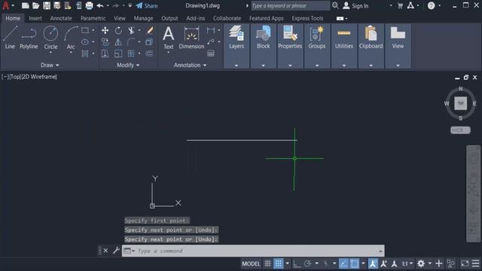Switch to the View ribbon tab
482x271 pixels.
coord(120,18)
